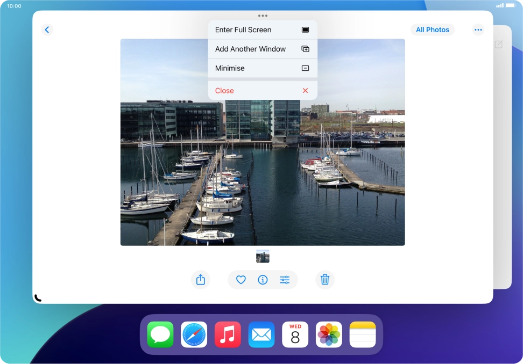This screenshot has height=364, width=523.
Task: Share the current photo
Action: point(200,280)
